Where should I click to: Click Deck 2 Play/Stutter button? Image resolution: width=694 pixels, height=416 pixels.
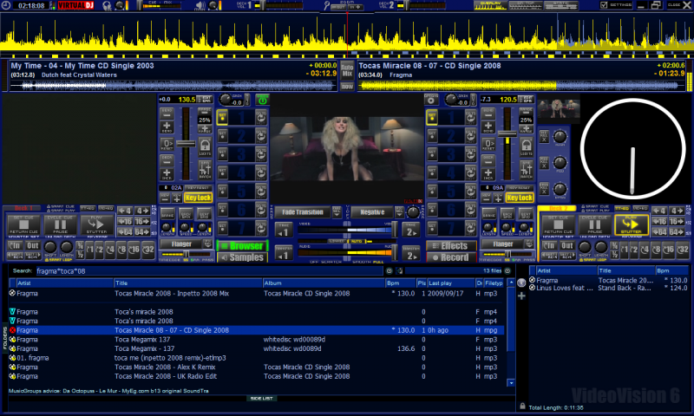click(631, 225)
